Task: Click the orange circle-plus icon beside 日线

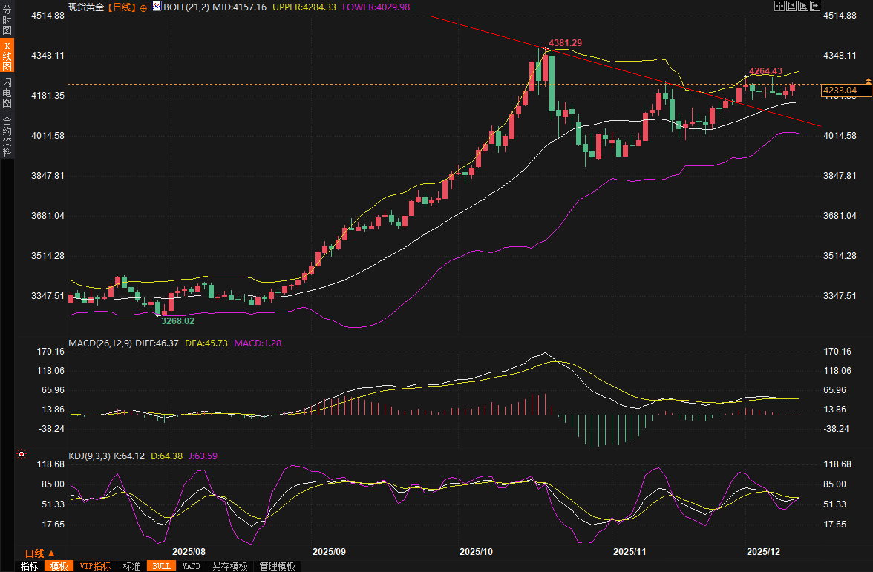Action: [143, 7]
